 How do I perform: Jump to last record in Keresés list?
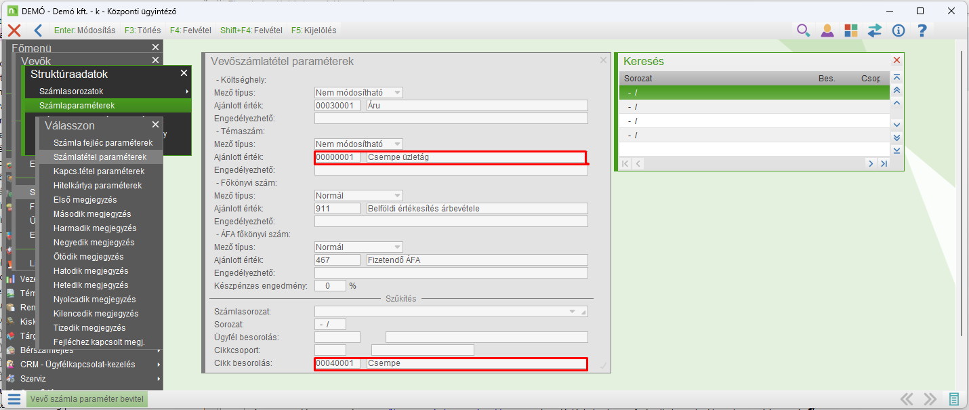tap(896, 150)
